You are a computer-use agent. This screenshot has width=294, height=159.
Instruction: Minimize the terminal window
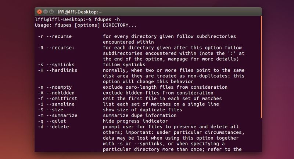pos(46,11)
